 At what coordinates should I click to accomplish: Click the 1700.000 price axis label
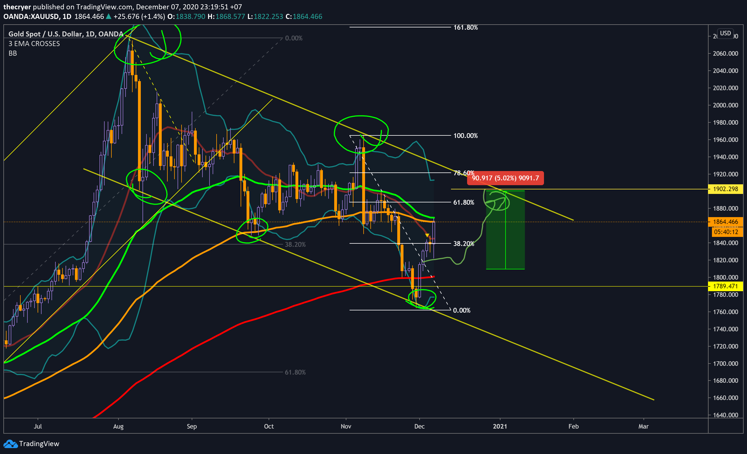tap(725, 363)
